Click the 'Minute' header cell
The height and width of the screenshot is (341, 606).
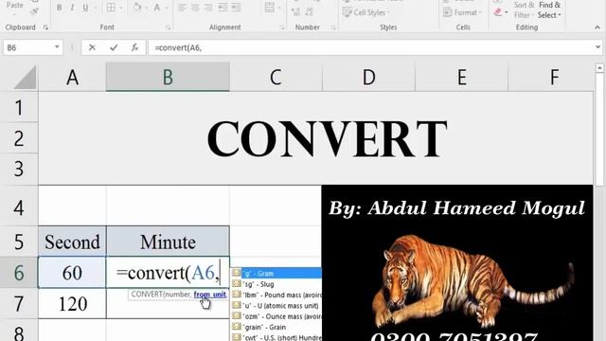168,242
